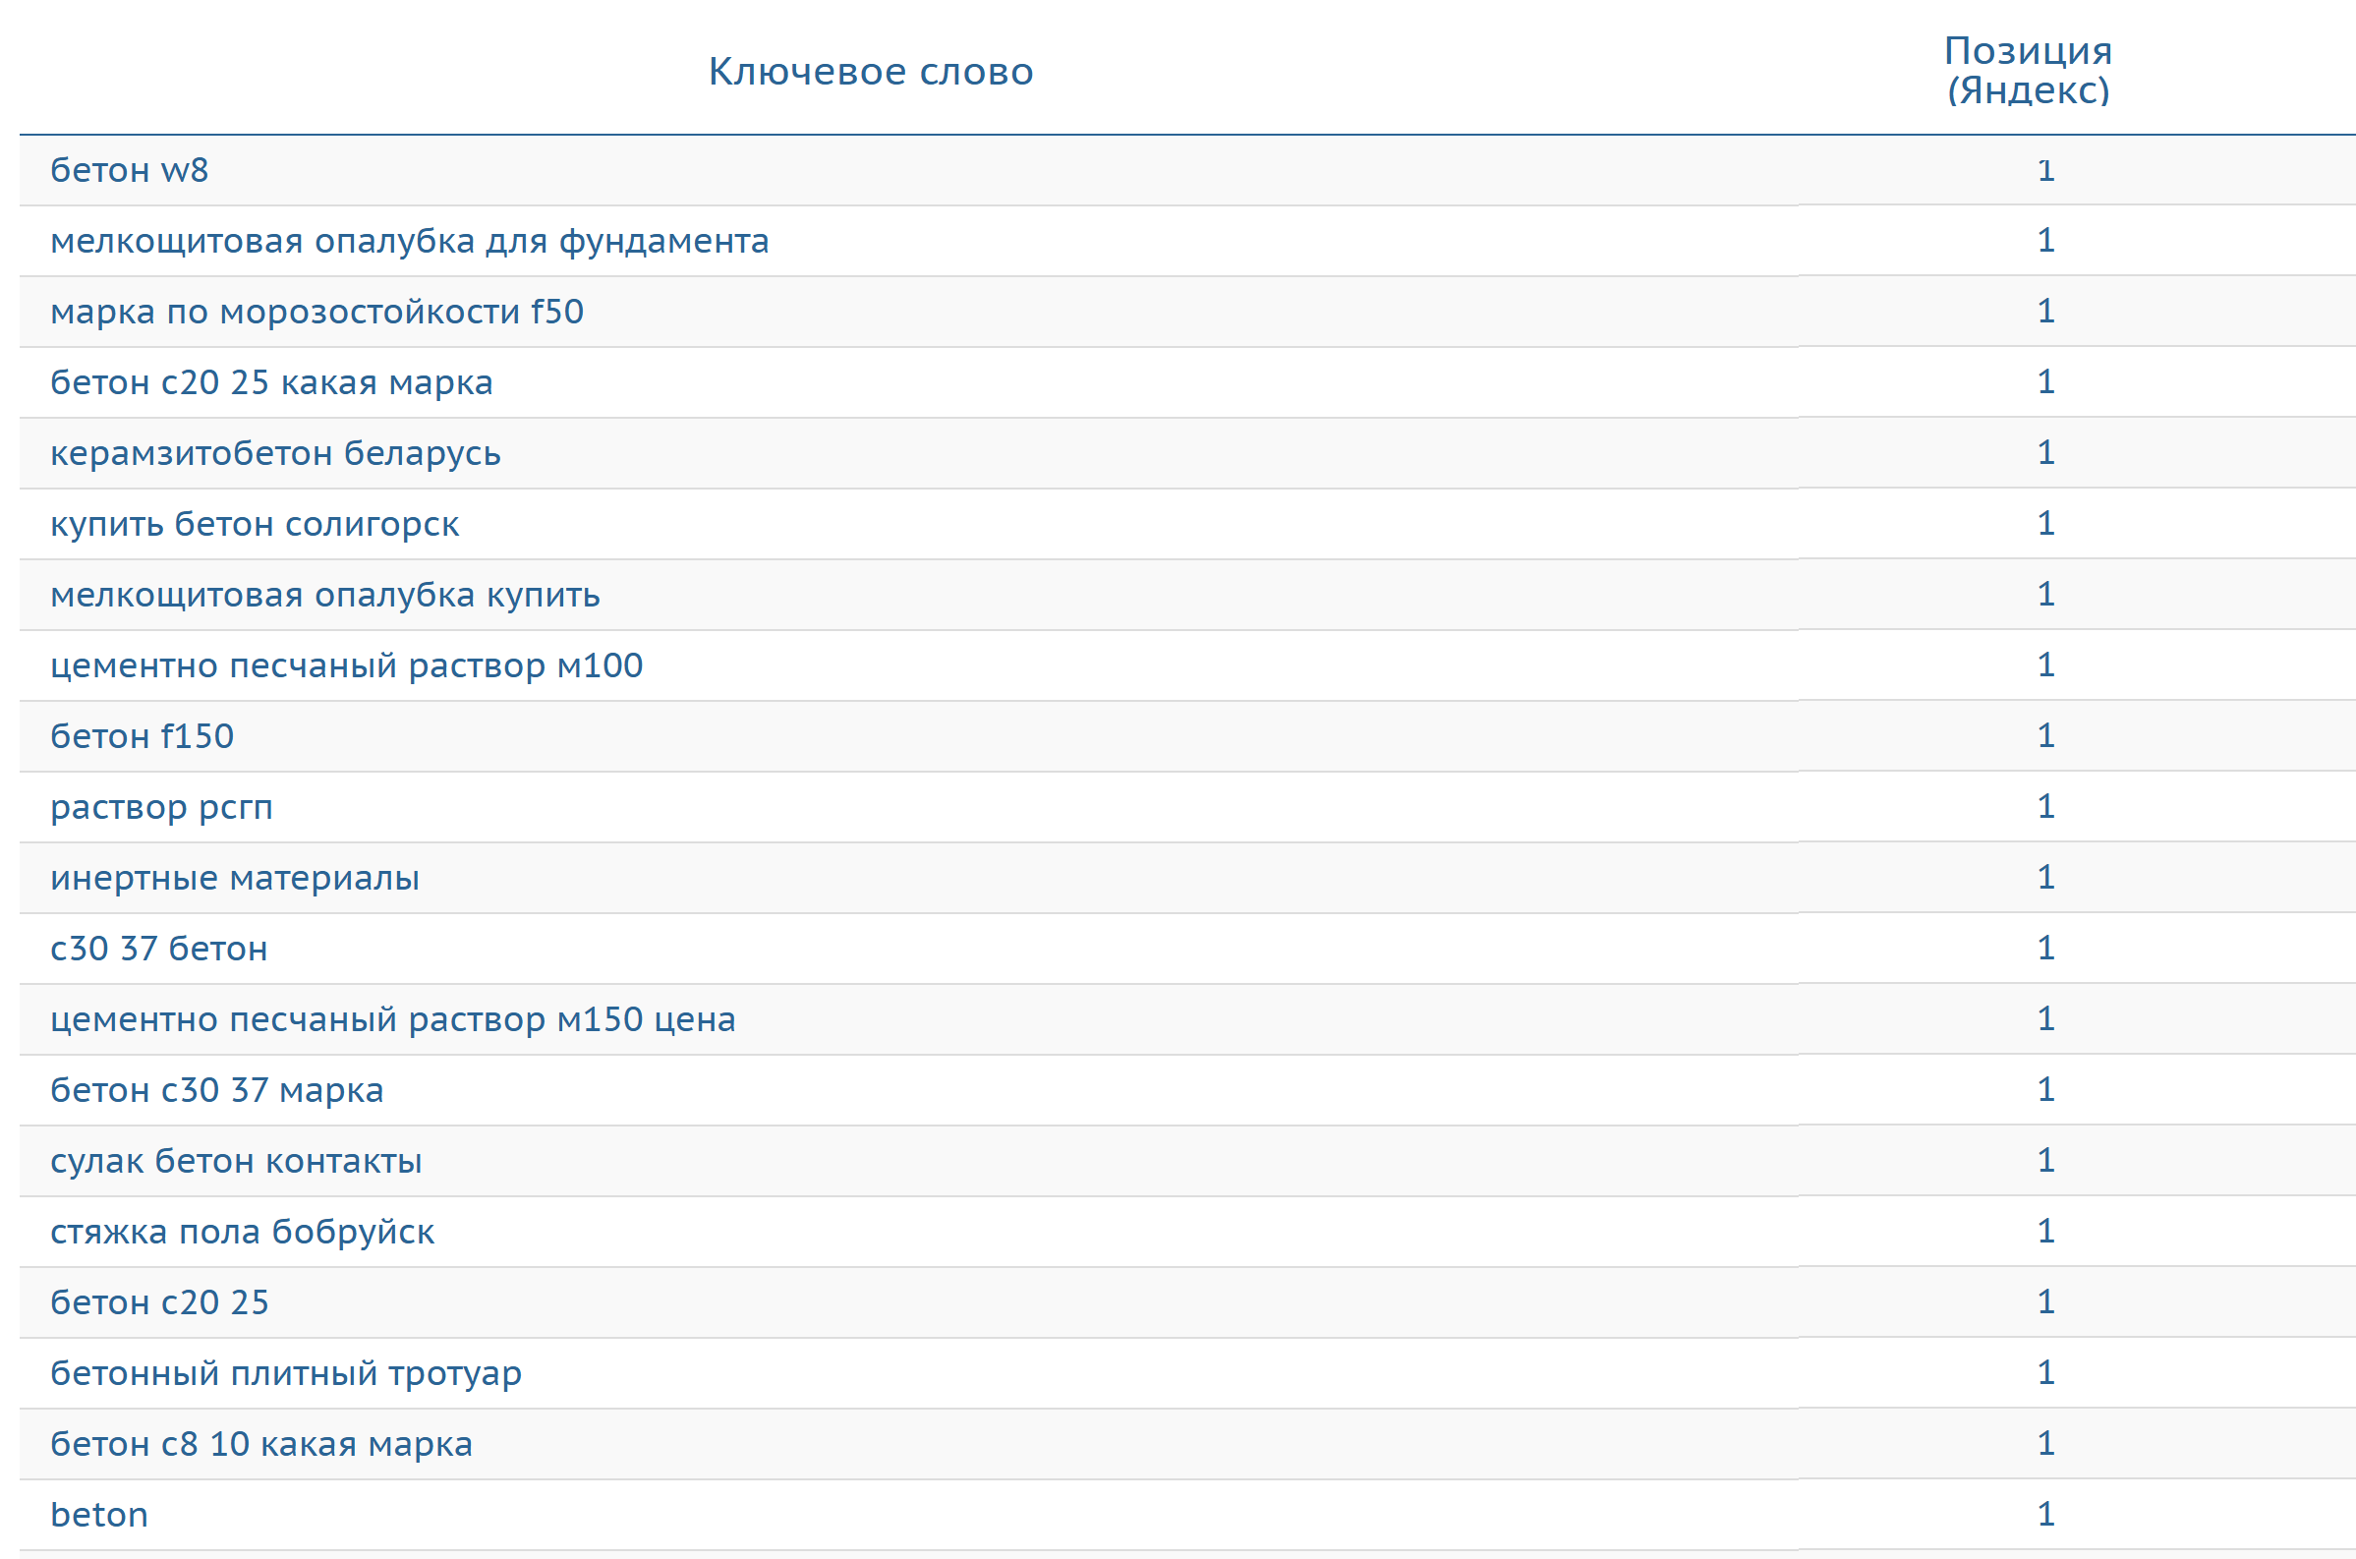Click the 'раствор рсгп' keyword

(162, 807)
